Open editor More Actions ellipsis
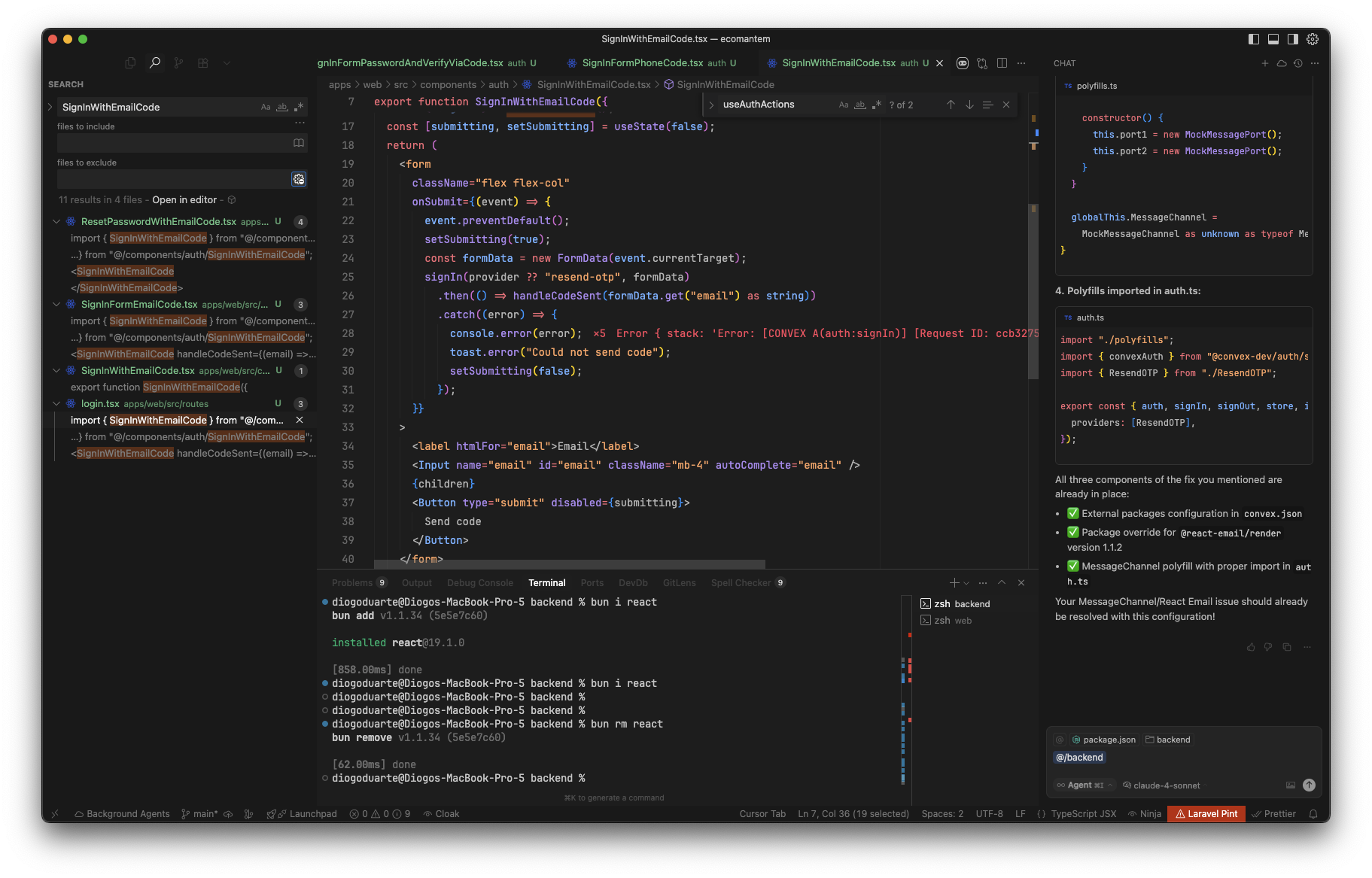1372x878 pixels. tap(1021, 63)
